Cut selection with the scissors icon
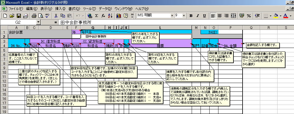This screenshot has height=114, width=294. [56, 16]
